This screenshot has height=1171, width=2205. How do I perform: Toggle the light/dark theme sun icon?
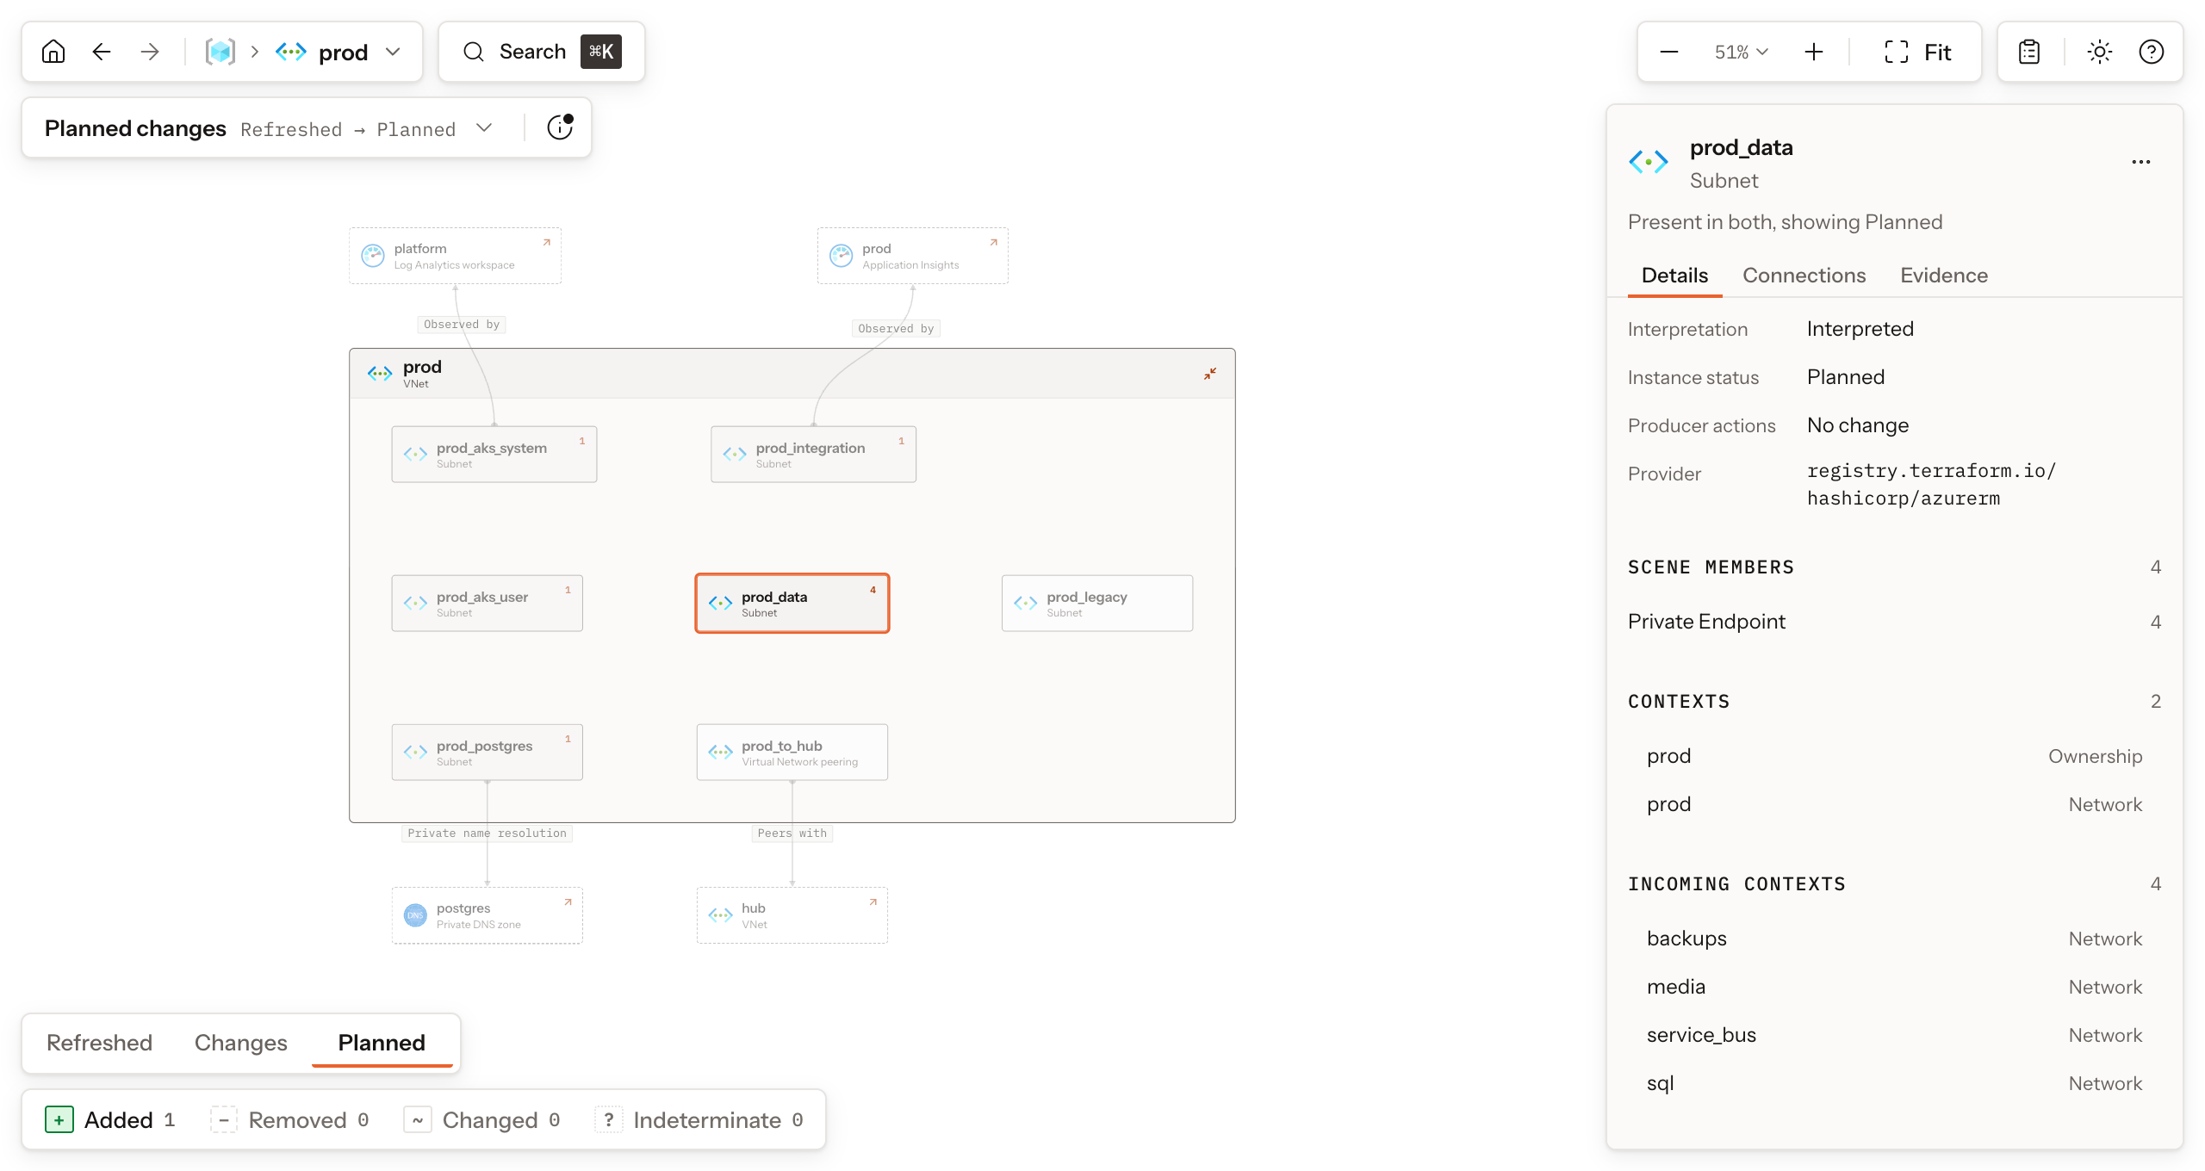tap(2100, 52)
